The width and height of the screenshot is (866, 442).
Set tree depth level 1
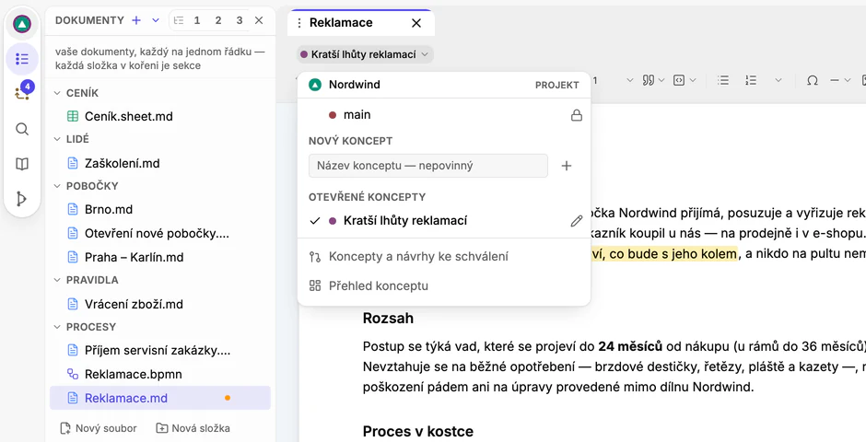[x=196, y=20]
